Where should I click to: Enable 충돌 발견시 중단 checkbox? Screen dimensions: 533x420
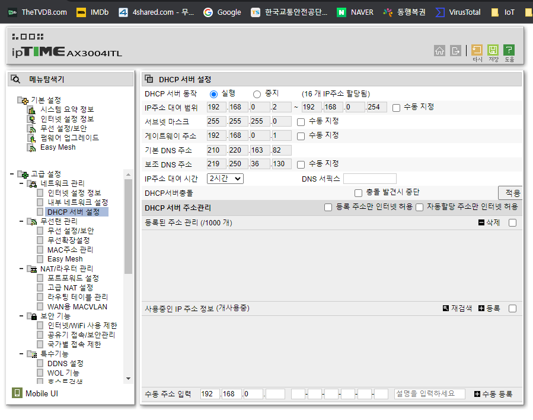click(358, 193)
